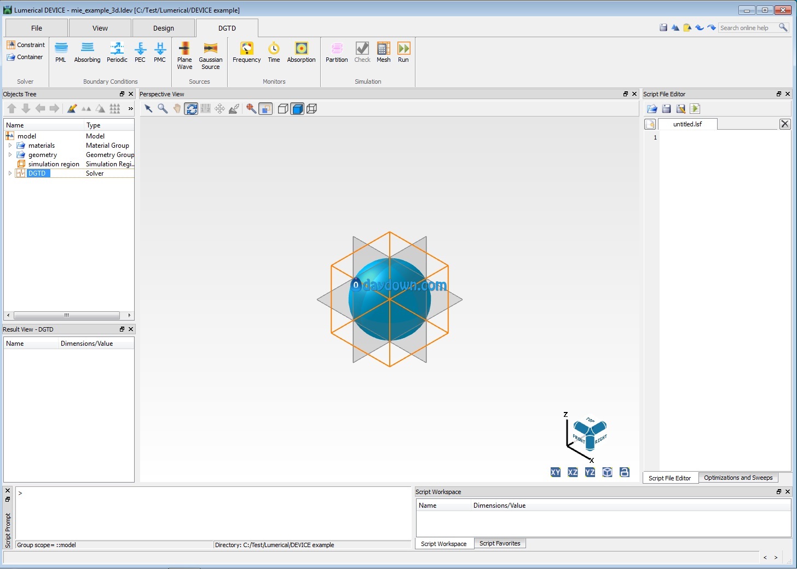Toggle the shaded solid view mode
797x569 pixels.
point(297,109)
